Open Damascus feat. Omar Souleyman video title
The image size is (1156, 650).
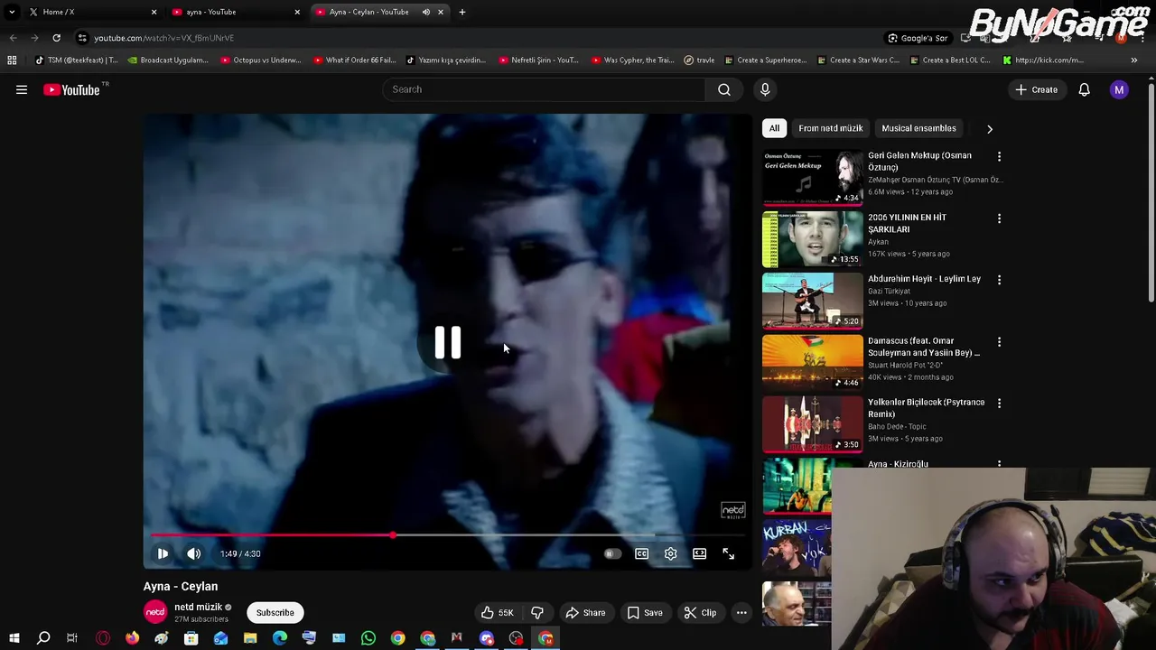pyautogui.click(x=924, y=347)
